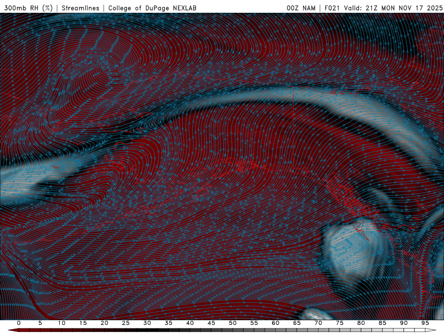Screen dimensions: 444x333
Task: Click the "F021" forecast hour text
Action: 332,8
